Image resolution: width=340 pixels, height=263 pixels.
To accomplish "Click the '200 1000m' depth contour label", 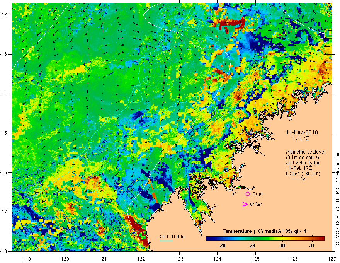I will tap(173, 237).
